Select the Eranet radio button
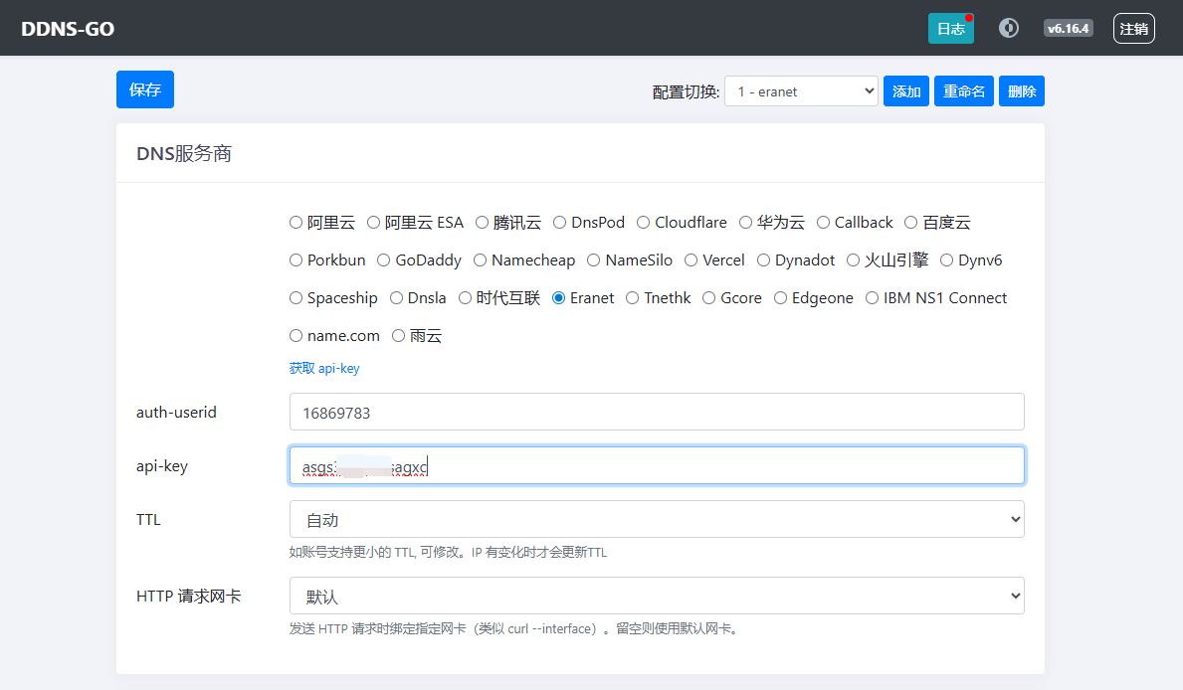 pyautogui.click(x=558, y=298)
